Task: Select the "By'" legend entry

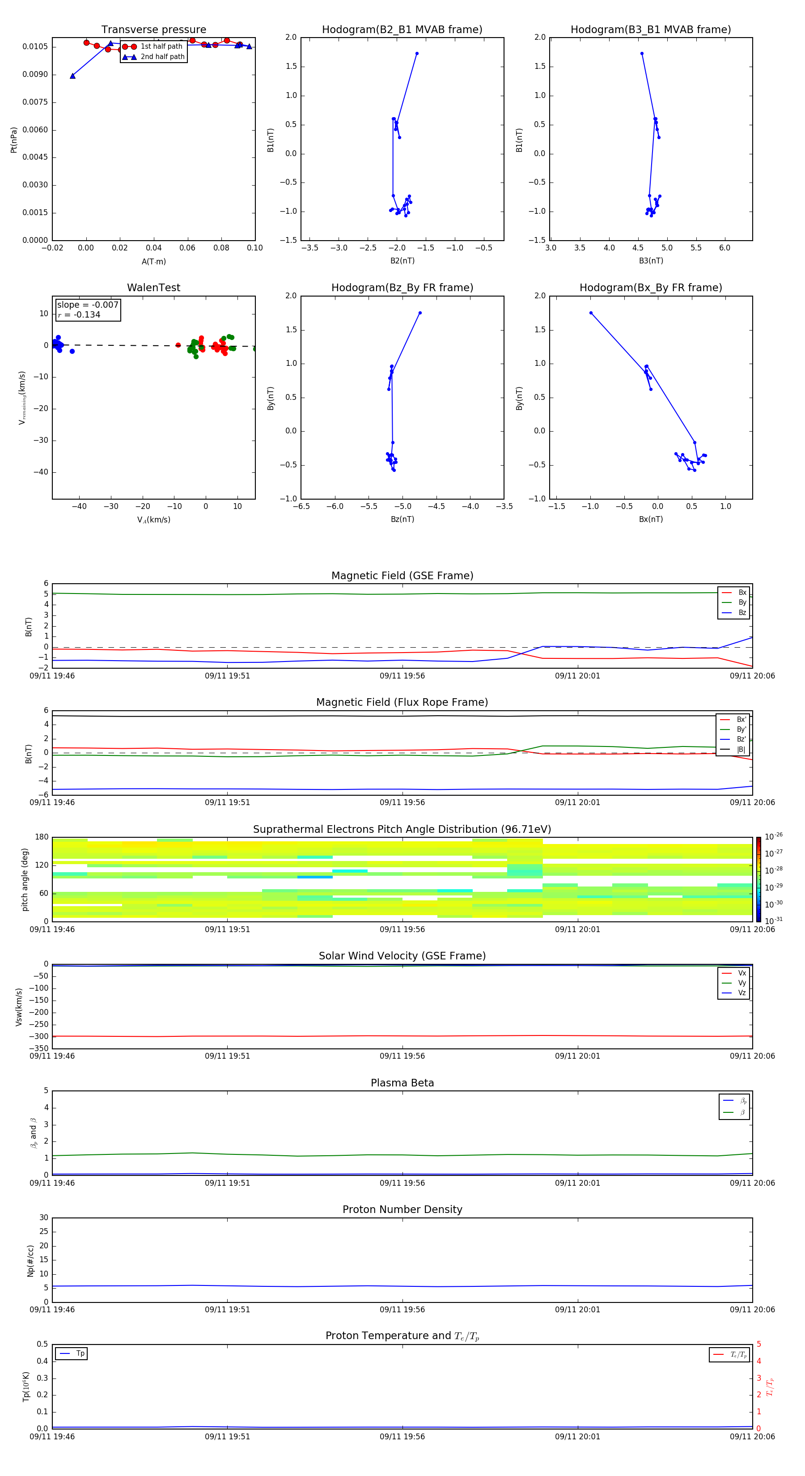Action: [733, 730]
